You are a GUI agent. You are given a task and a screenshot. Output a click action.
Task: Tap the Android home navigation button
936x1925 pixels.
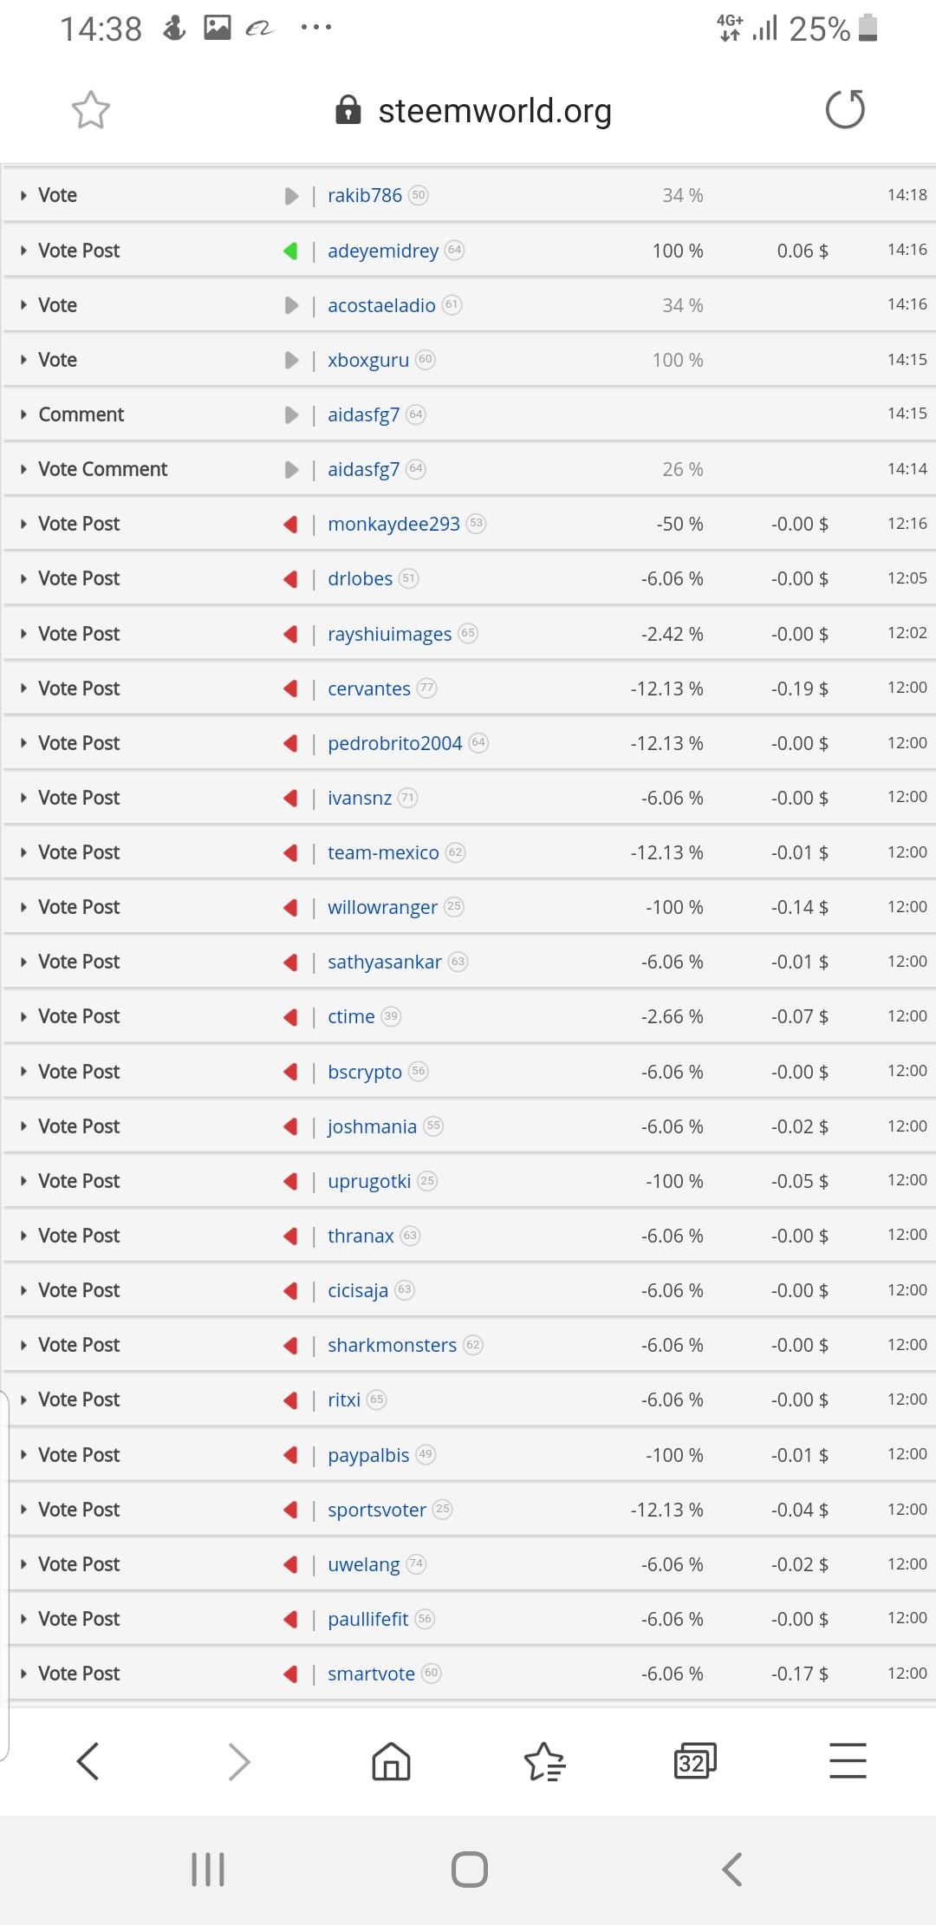[x=469, y=1870]
